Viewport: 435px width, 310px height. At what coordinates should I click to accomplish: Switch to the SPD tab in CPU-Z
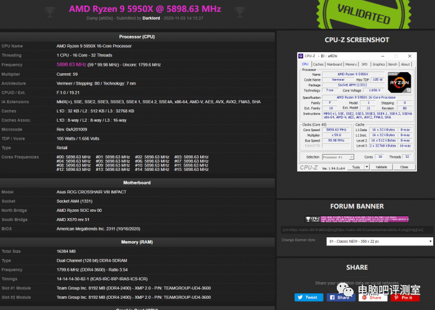pos(365,65)
